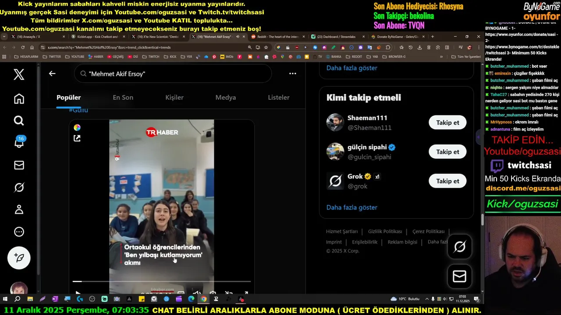Screen dimensions: 561x315
Task: Open Chrome from the taskbar
Action: coord(203,299)
